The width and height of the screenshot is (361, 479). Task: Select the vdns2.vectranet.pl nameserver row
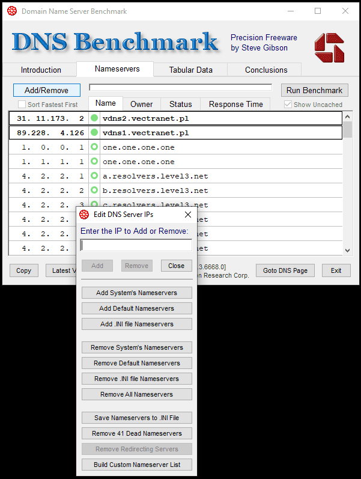tap(175, 118)
